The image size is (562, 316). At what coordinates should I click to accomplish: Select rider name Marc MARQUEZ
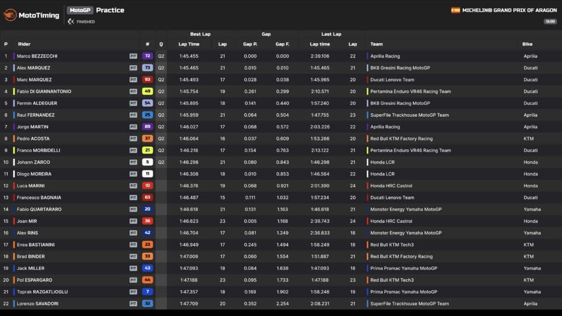point(34,80)
